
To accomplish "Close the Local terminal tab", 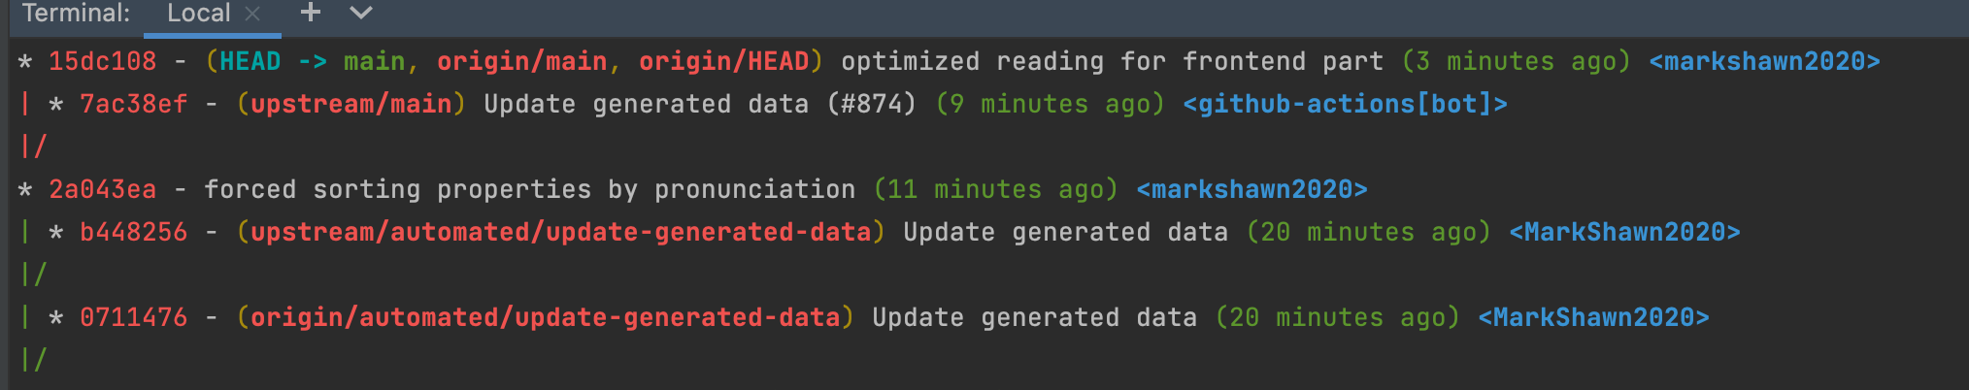I will [252, 14].
